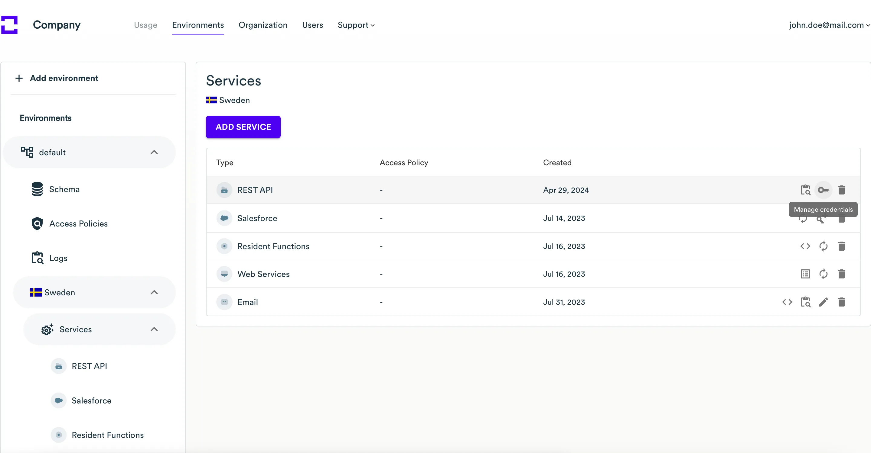Screen dimensions: 871x453
Task: Click Add environment in the sidebar
Action: click(x=57, y=78)
